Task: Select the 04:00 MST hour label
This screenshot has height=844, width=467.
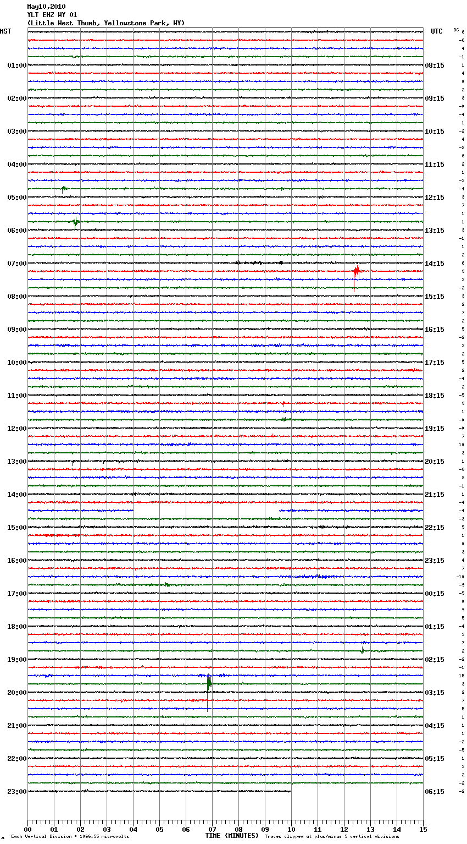Action: 17,165
